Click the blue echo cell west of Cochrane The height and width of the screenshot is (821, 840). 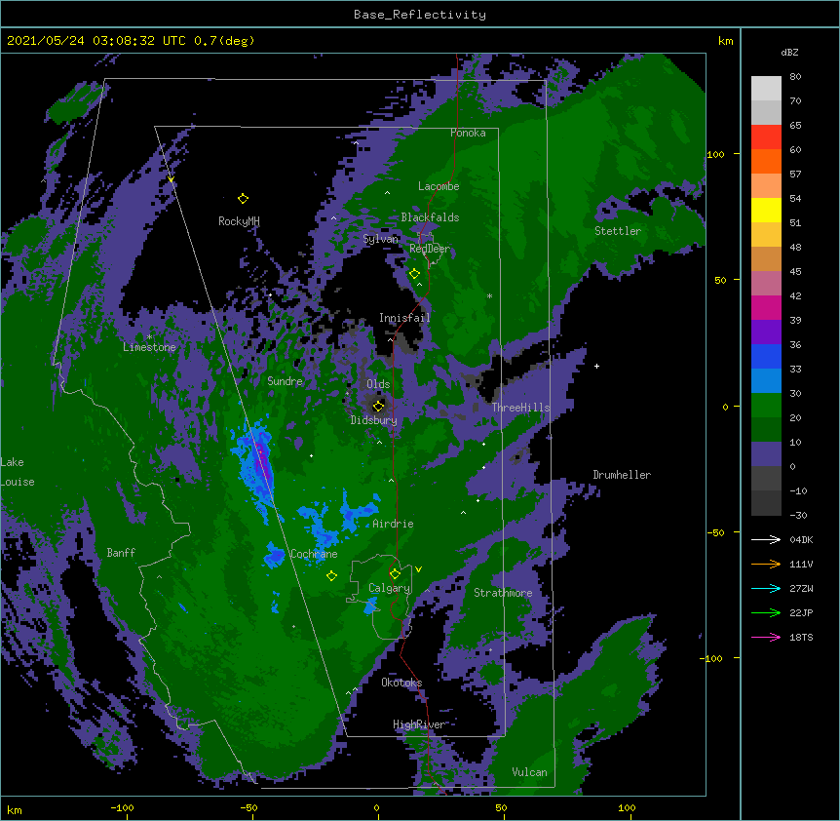click(275, 556)
